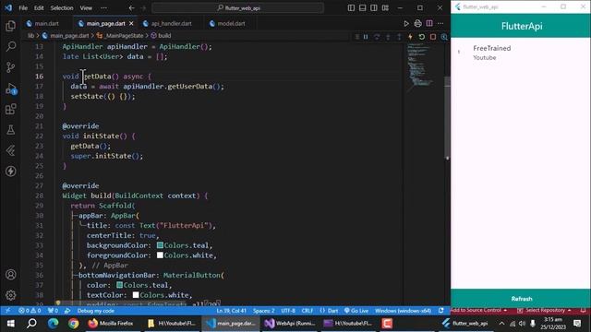Change indentation via Spaces: 2
The height and width of the screenshot is (332, 591).
pos(263,311)
